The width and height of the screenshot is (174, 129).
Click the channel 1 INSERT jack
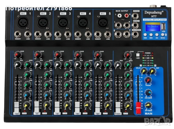[18, 35]
